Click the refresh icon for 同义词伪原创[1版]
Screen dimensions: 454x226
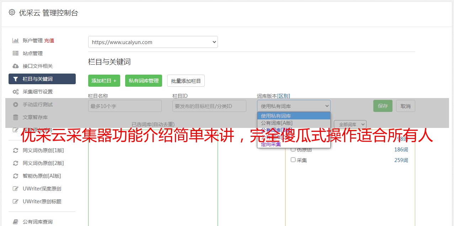15,150
